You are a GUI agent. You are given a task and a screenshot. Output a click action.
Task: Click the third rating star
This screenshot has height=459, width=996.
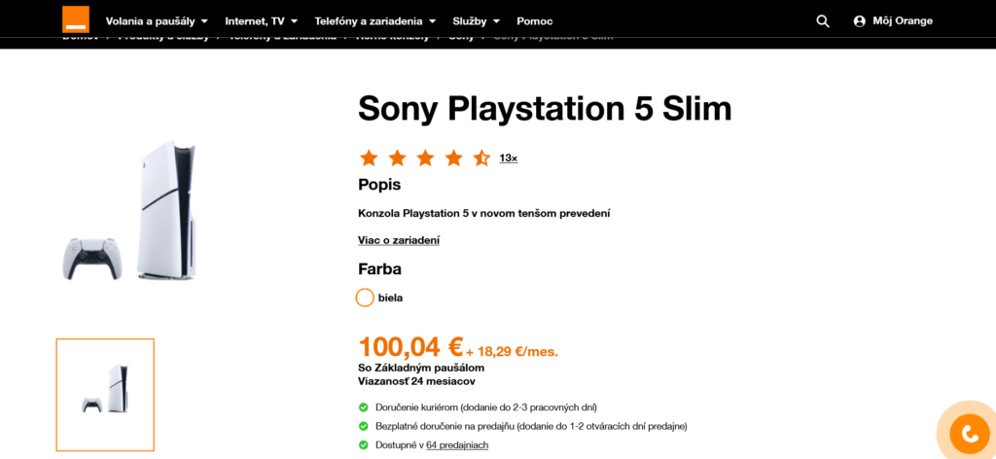tap(425, 159)
